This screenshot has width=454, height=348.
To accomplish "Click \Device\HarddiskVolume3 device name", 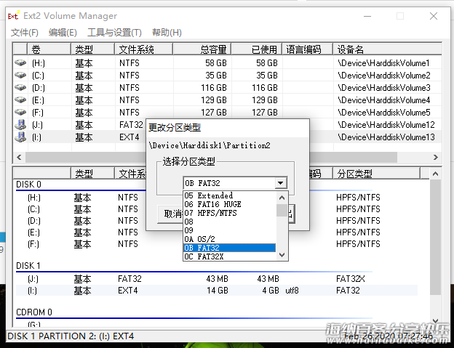I will 383,87.
